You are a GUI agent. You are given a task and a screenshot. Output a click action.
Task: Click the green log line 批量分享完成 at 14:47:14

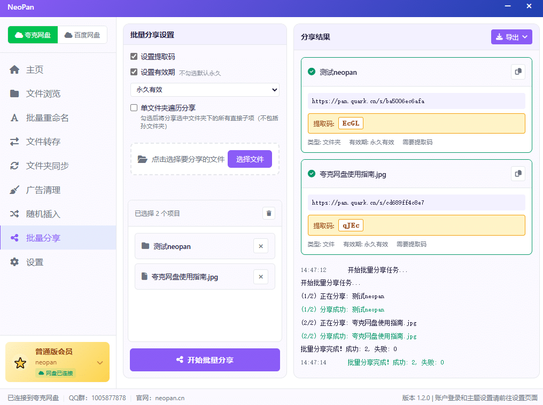395,362
